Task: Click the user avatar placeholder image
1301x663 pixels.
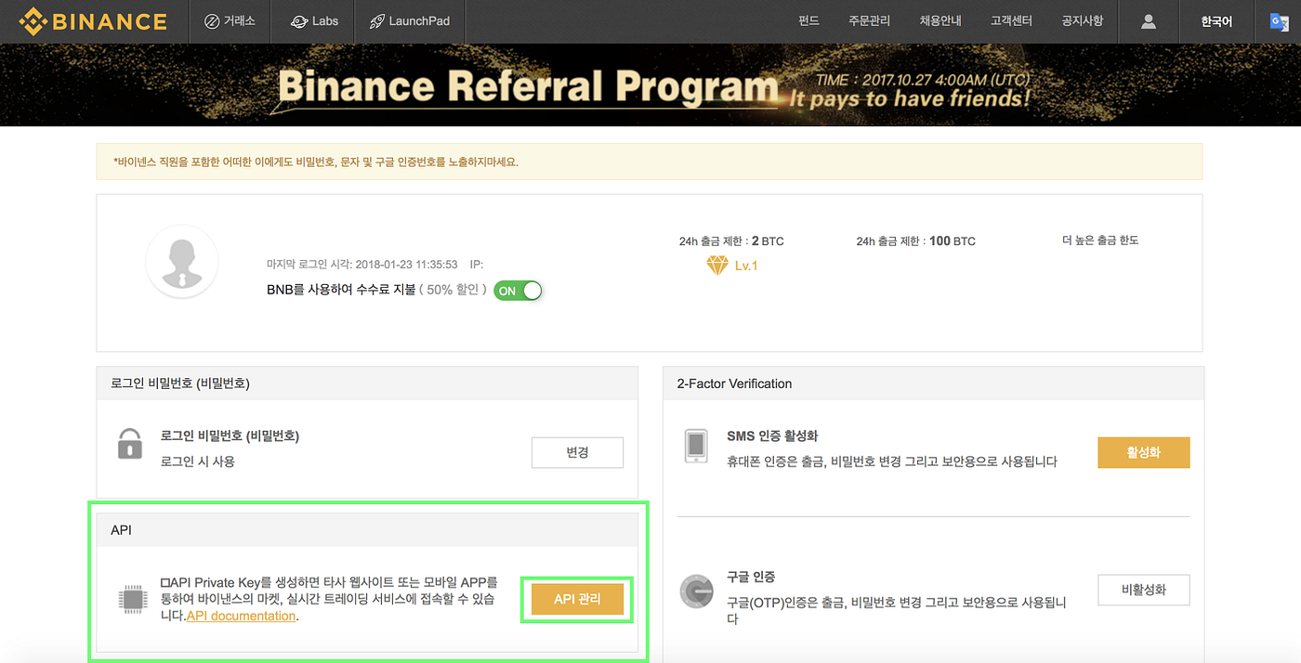Action: [182, 261]
